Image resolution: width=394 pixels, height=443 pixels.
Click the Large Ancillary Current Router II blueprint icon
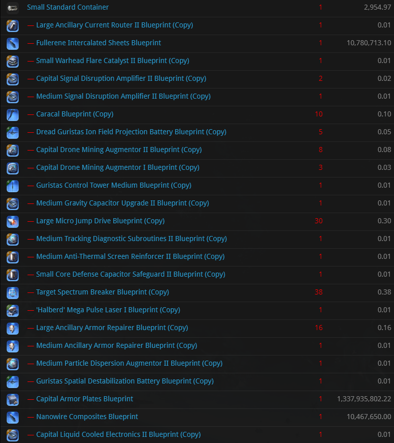coord(12,26)
